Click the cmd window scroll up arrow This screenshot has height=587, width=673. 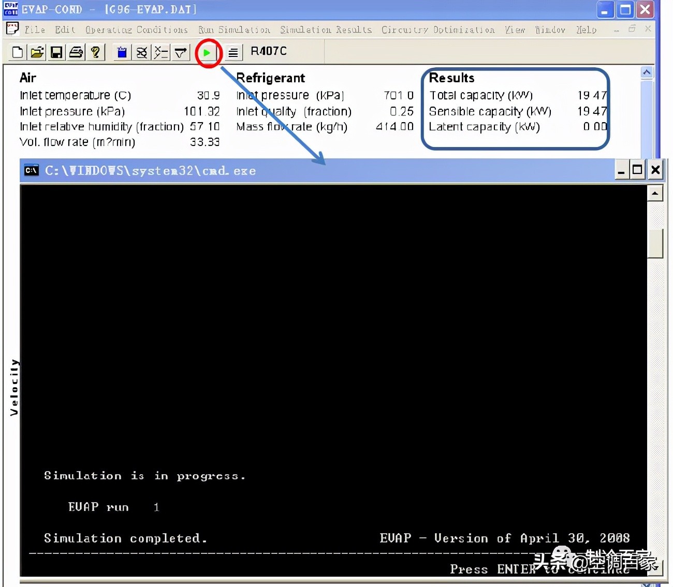[655, 194]
